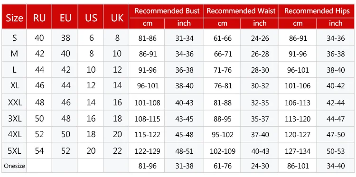
Task: Click hips value 127-134 cm
Action: pos(297,151)
